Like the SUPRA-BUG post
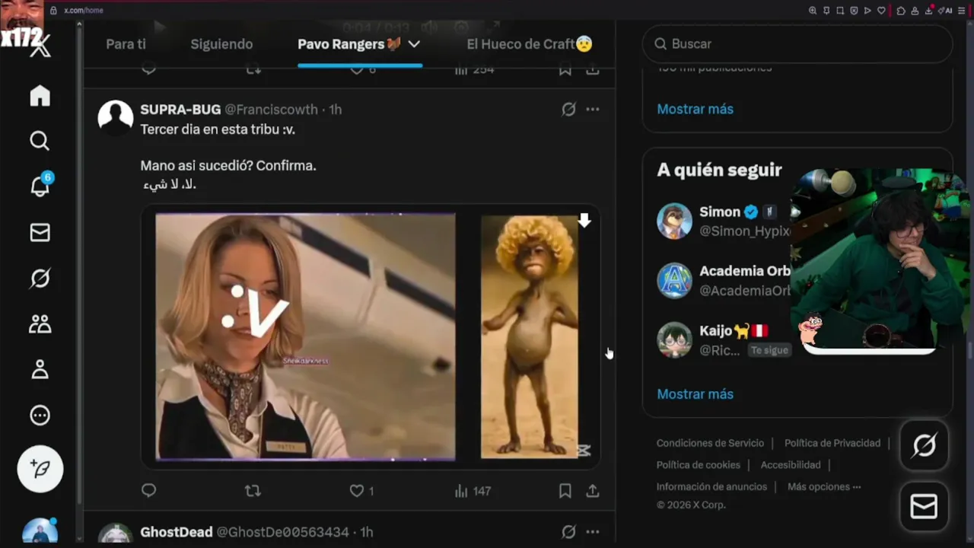 tap(356, 491)
